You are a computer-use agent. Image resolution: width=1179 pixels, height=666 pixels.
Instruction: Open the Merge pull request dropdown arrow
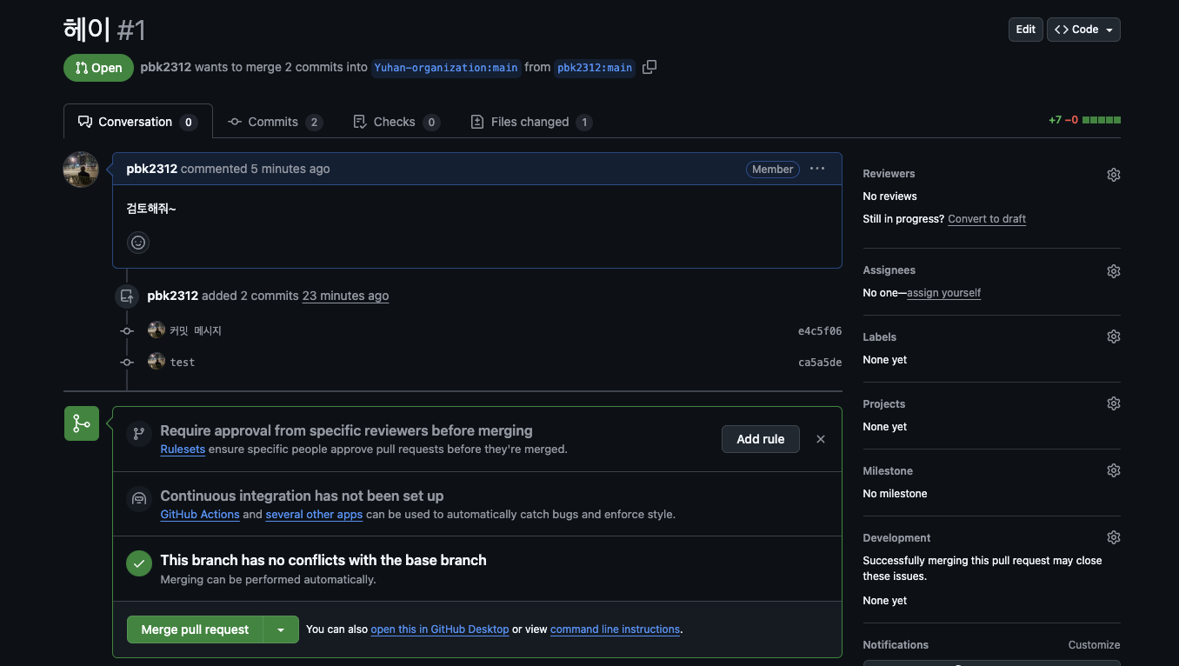tap(281, 629)
